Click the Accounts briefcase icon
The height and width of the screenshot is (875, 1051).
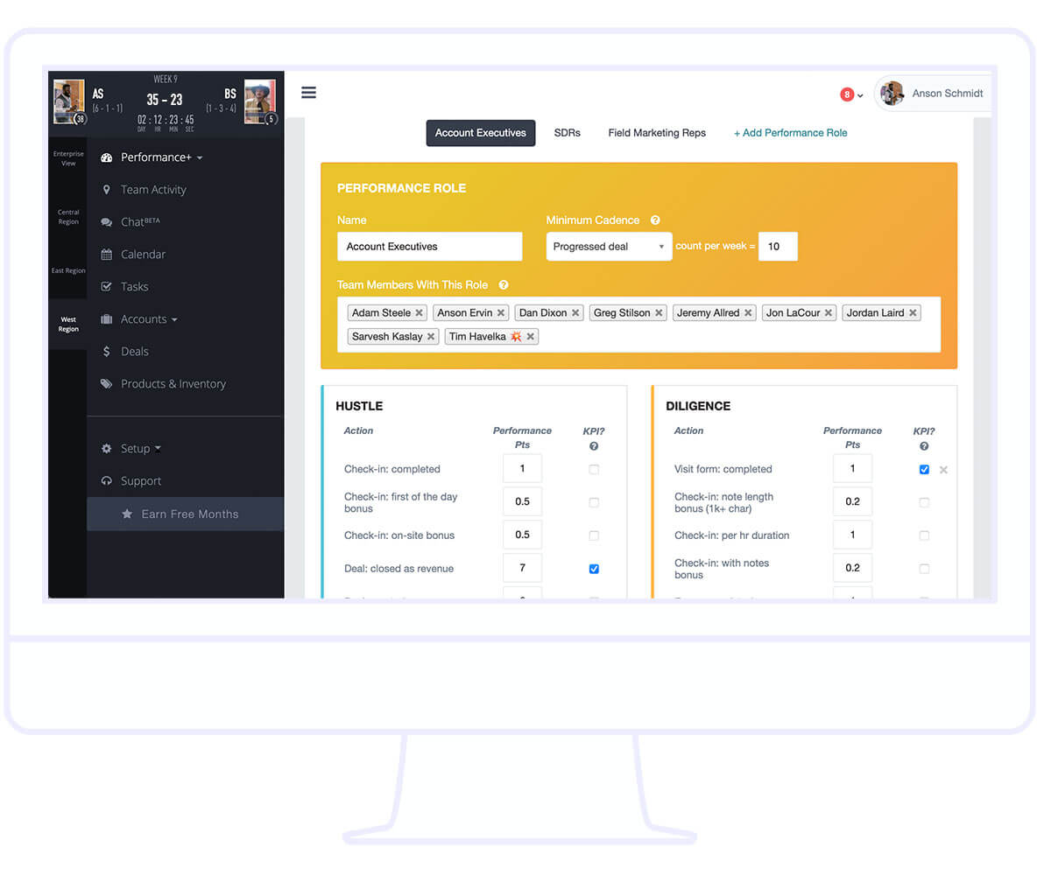(x=107, y=319)
